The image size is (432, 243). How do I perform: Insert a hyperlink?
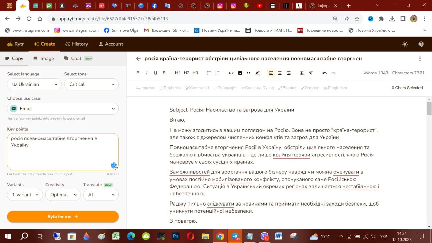point(231,73)
